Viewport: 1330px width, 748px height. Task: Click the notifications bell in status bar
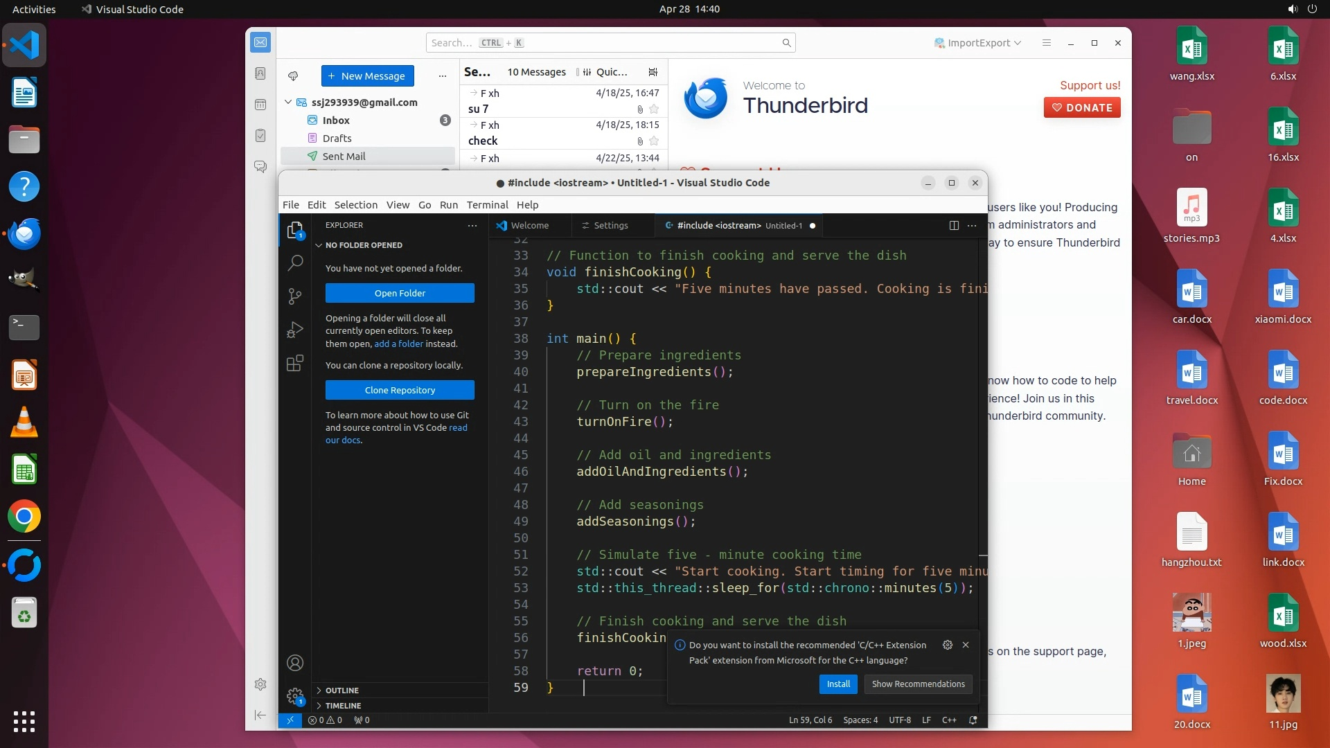[x=973, y=720]
